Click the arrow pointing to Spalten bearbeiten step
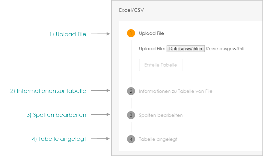The height and width of the screenshot is (156, 263). coord(100,115)
